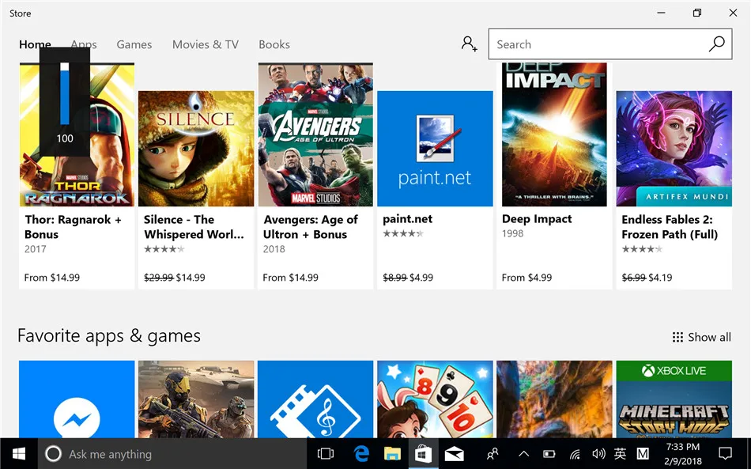Screen dimensions: 751x469
Task: Open the Messenger app tile
Action: 77,399
